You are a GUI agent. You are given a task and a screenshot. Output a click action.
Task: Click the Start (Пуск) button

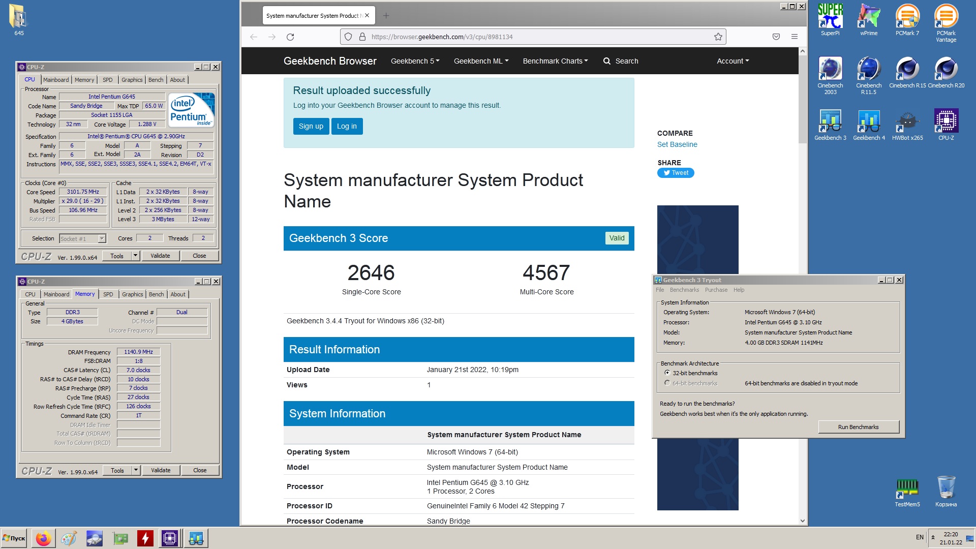(14, 538)
